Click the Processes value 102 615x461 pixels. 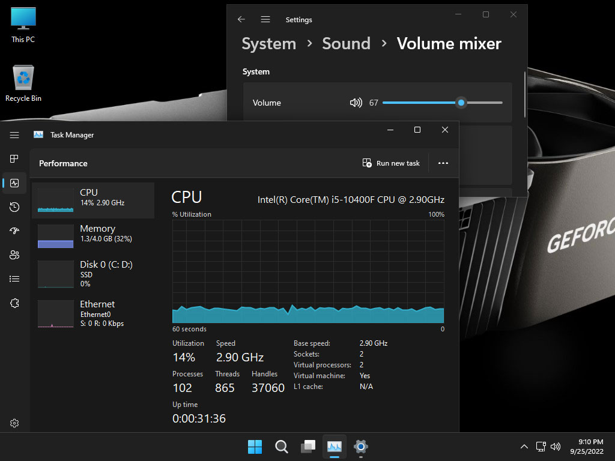[x=183, y=388]
